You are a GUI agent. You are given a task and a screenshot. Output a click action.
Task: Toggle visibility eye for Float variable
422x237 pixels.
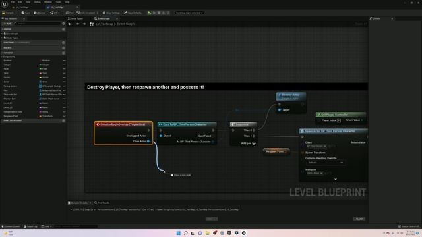(x=65, y=68)
